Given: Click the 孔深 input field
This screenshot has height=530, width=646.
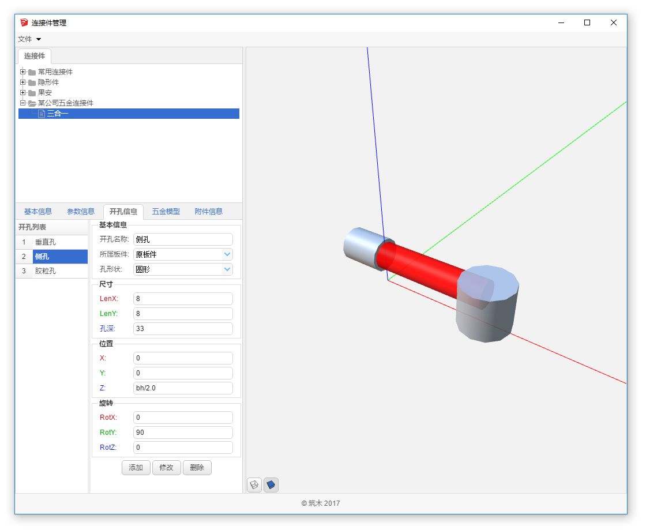Looking at the screenshot, I should 183,329.
